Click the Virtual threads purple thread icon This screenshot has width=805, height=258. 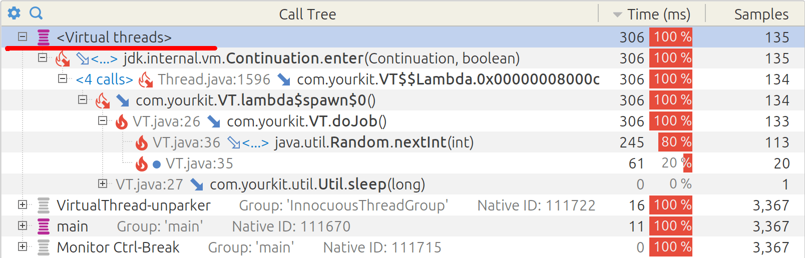tap(44, 37)
